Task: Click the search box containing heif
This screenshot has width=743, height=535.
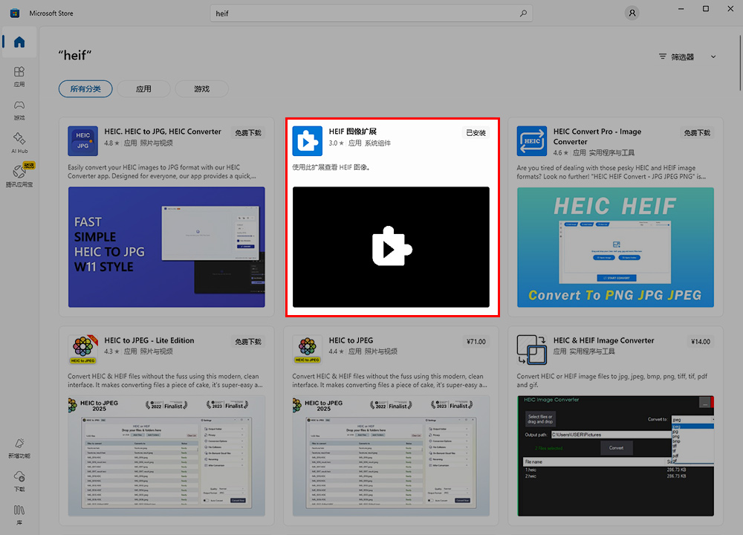Action: tap(371, 13)
